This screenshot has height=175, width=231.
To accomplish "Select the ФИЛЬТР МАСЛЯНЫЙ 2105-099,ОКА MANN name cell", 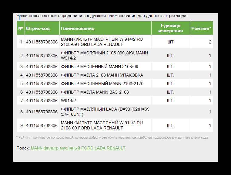I will click(x=104, y=56).
